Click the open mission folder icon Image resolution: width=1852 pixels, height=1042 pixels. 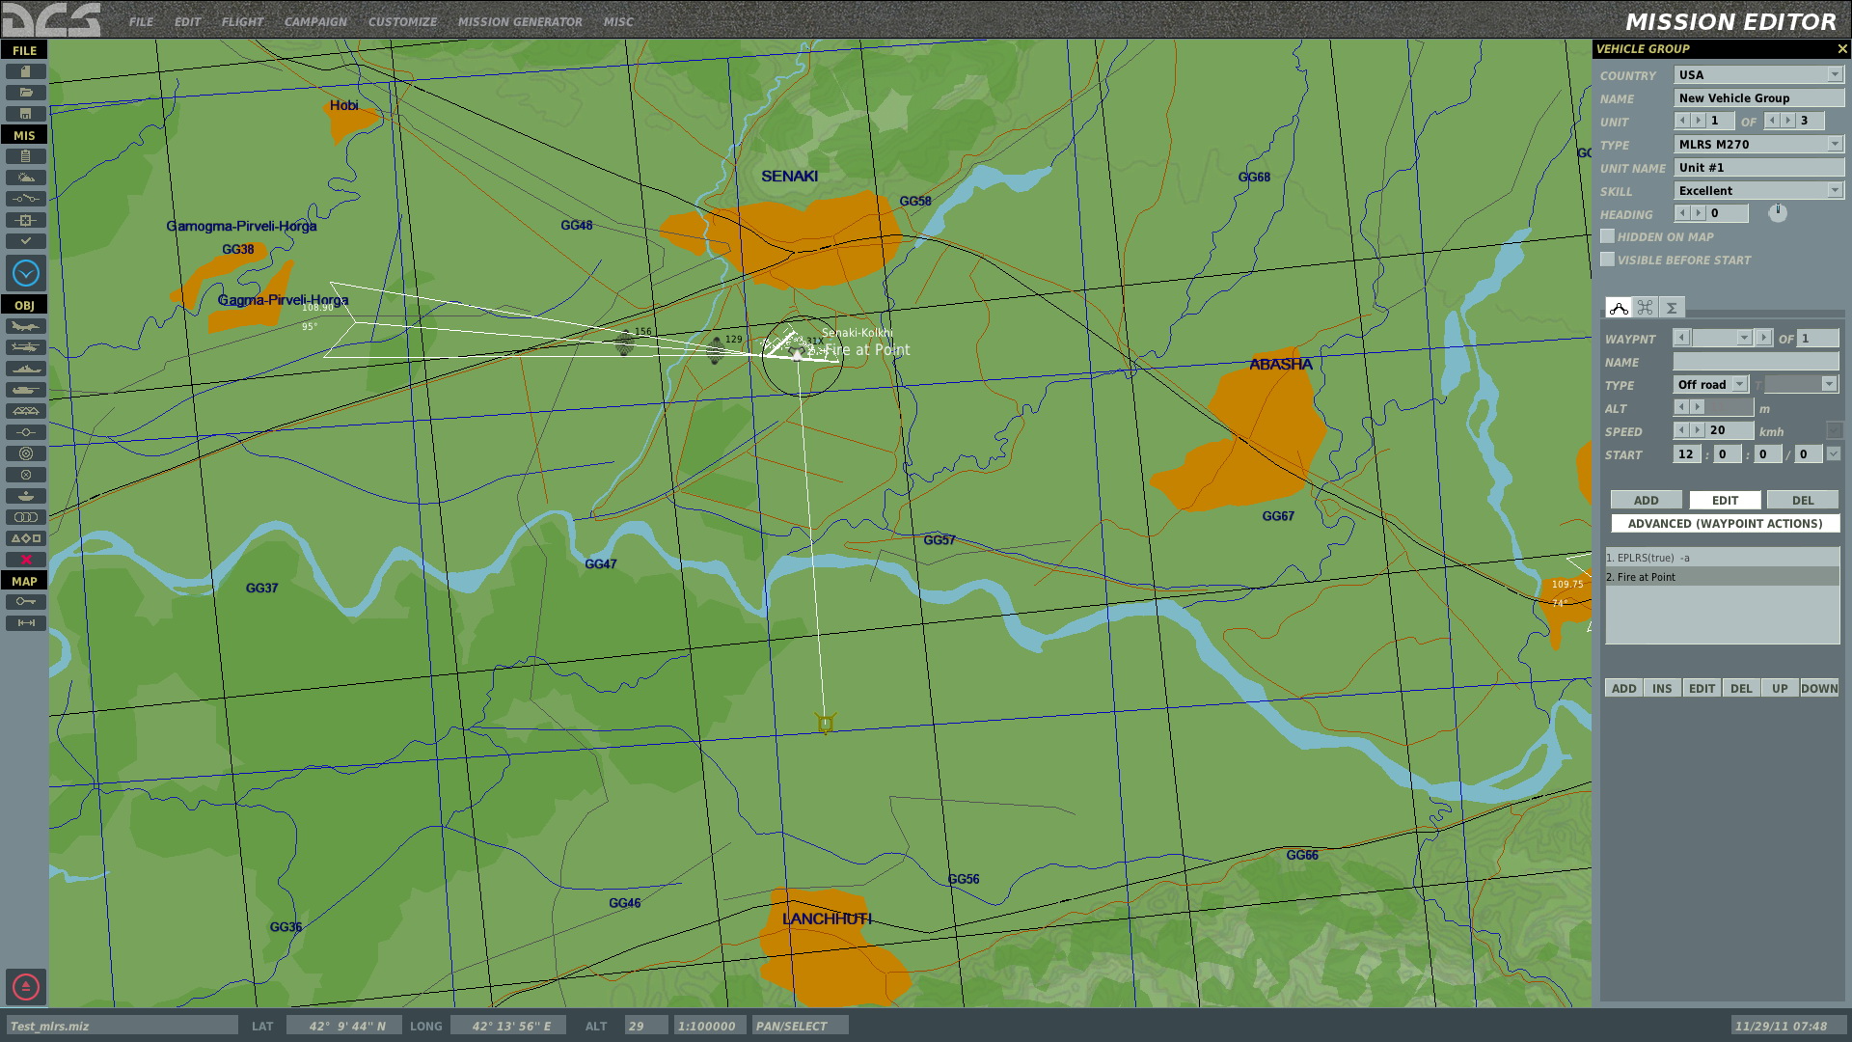[x=26, y=93]
